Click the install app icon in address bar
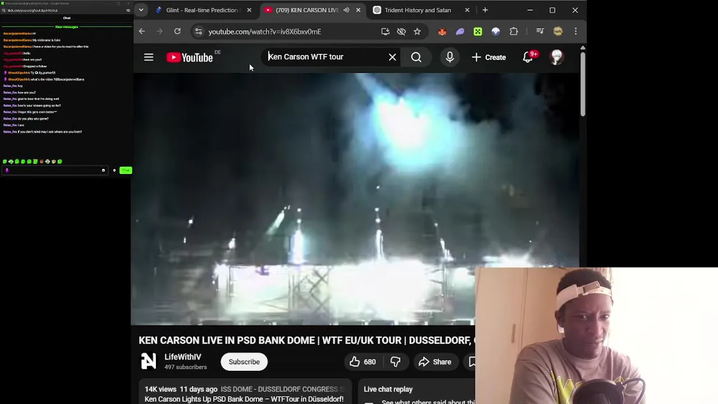Screen dimensions: 718x404 coord(385,31)
